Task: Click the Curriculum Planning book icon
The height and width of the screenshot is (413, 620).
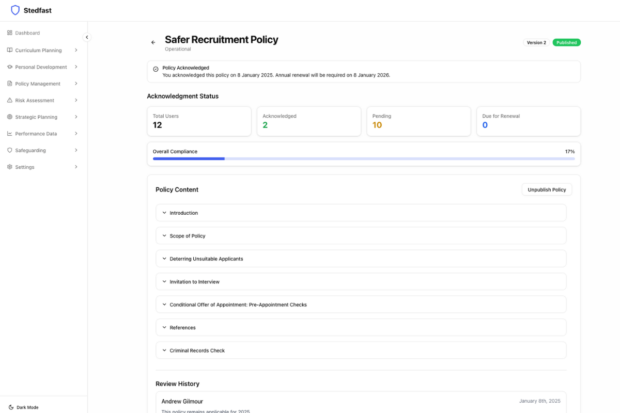Action: tap(10, 51)
